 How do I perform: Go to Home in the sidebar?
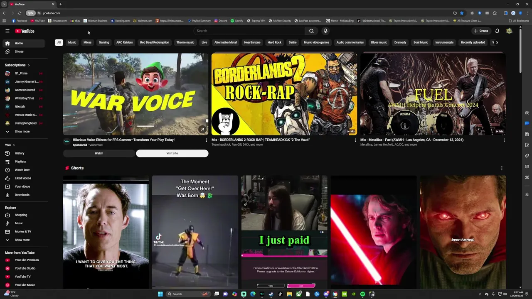pos(24,43)
